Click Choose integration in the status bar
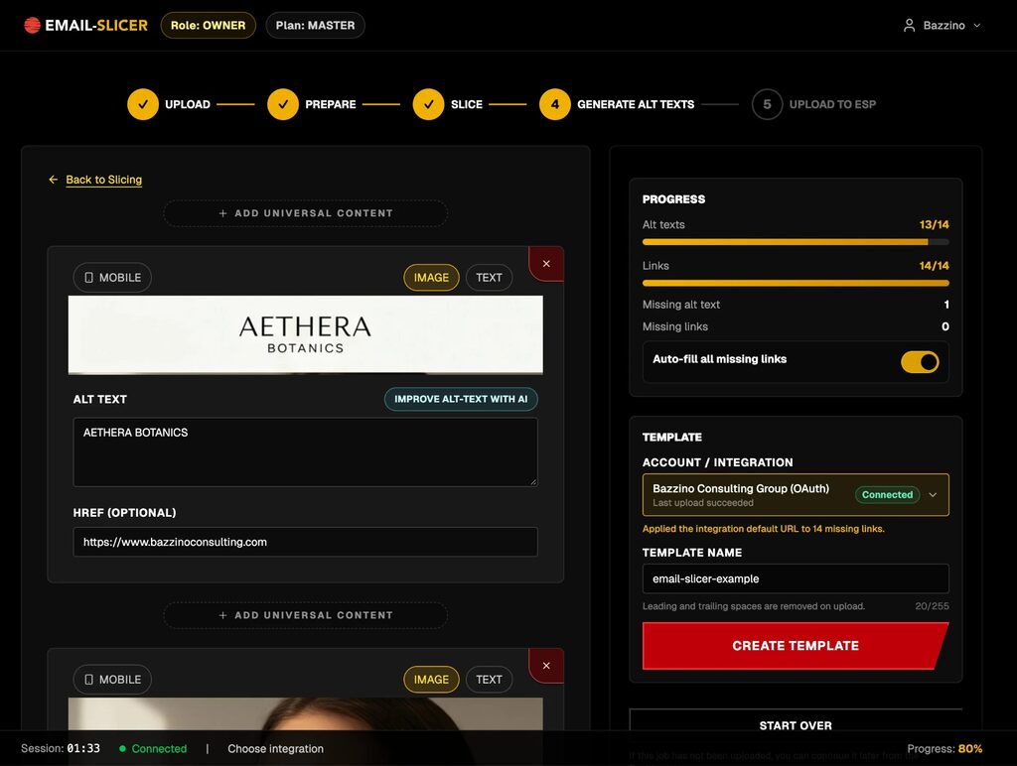1017x766 pixels. (x=276, y=748)
